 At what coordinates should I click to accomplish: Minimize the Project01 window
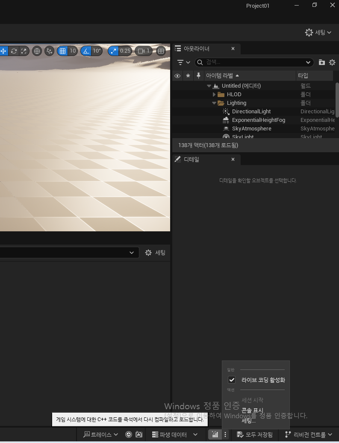point(297,5)
